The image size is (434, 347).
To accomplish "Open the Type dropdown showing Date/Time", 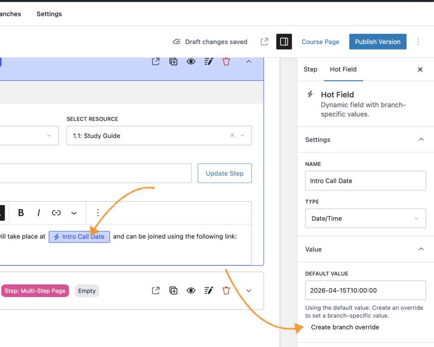I will (x=365, y=218).
